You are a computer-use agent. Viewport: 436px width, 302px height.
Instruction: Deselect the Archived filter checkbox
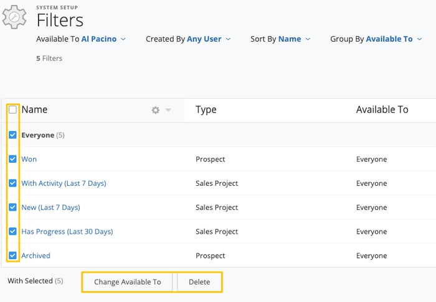coord(12,255)
